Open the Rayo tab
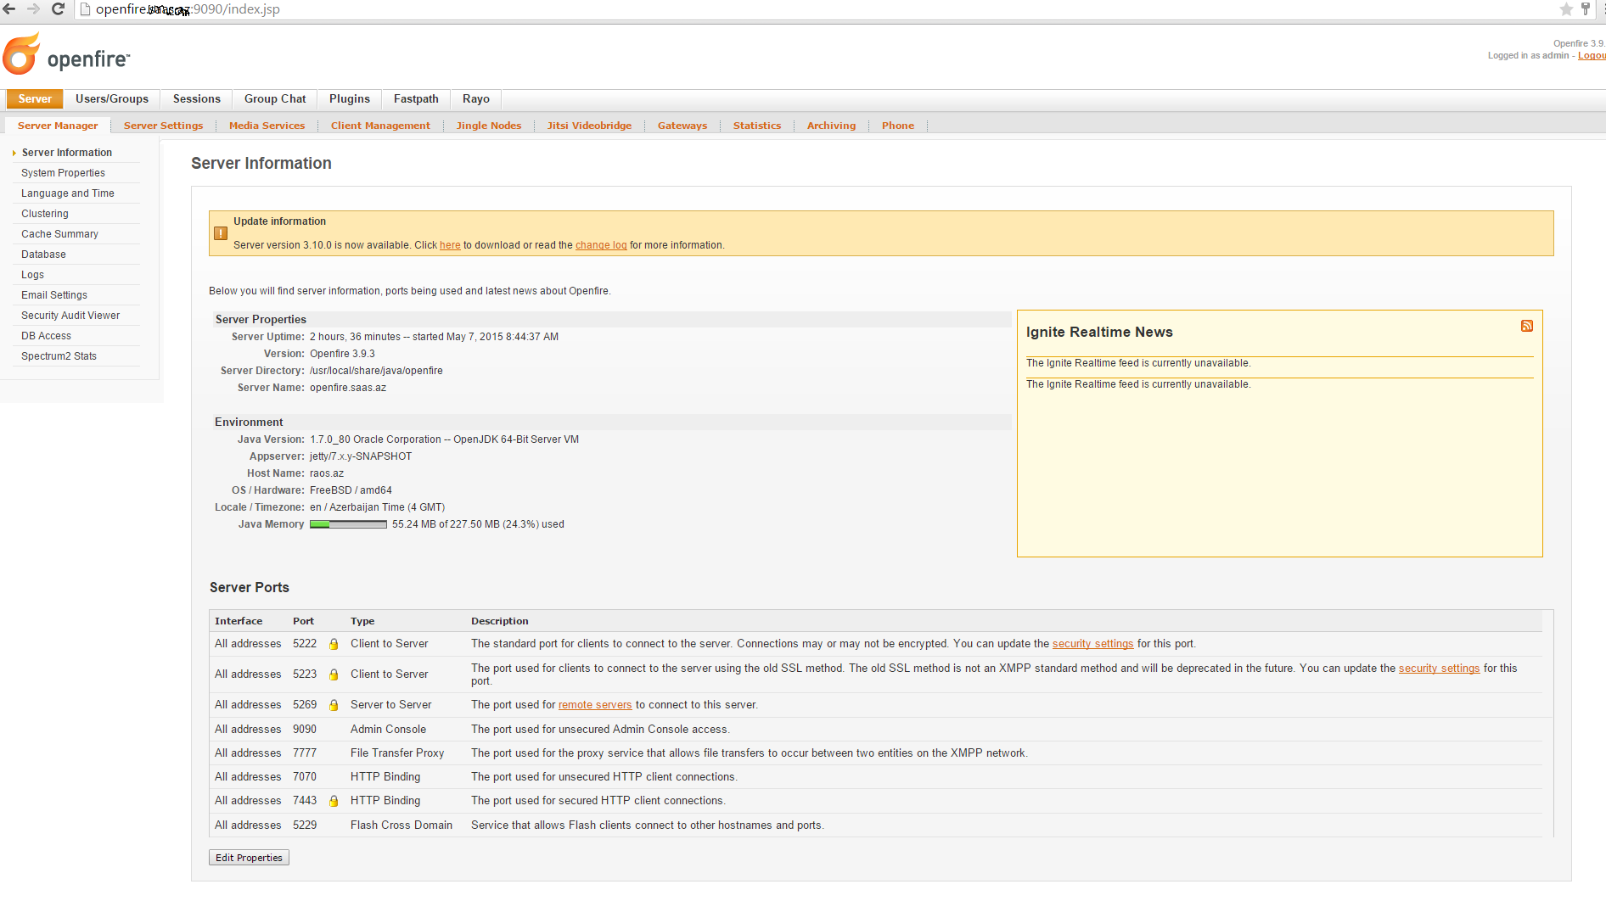 point(476,99)
